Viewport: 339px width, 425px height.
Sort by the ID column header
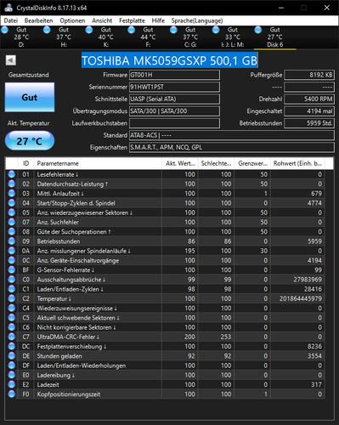point(25,163)
